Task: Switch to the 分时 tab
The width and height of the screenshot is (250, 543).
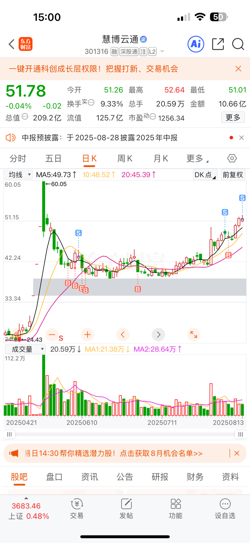Action: pyautogui.click(x=18, y=158)
